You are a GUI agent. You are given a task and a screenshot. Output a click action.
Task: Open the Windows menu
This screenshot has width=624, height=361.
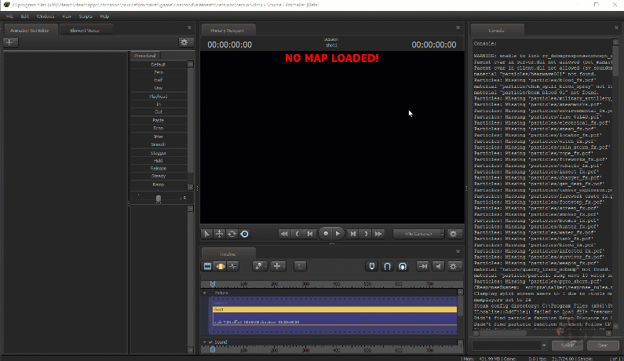(x=46, y=16)
